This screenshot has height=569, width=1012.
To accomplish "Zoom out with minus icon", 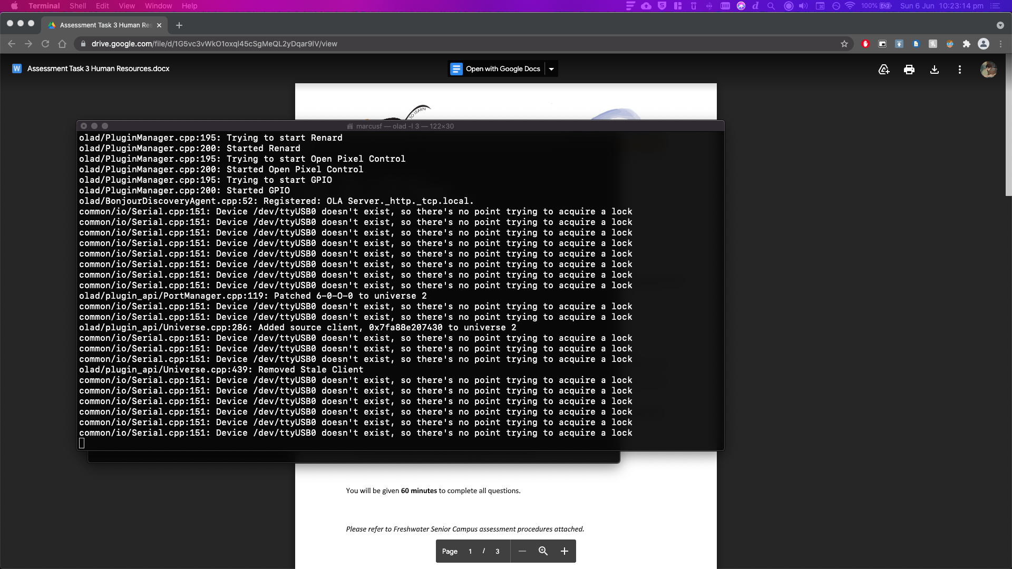I will [x=522, y=551].
